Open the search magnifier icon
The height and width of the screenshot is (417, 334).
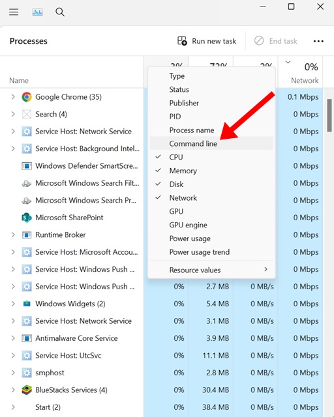(x=60, y=12)
